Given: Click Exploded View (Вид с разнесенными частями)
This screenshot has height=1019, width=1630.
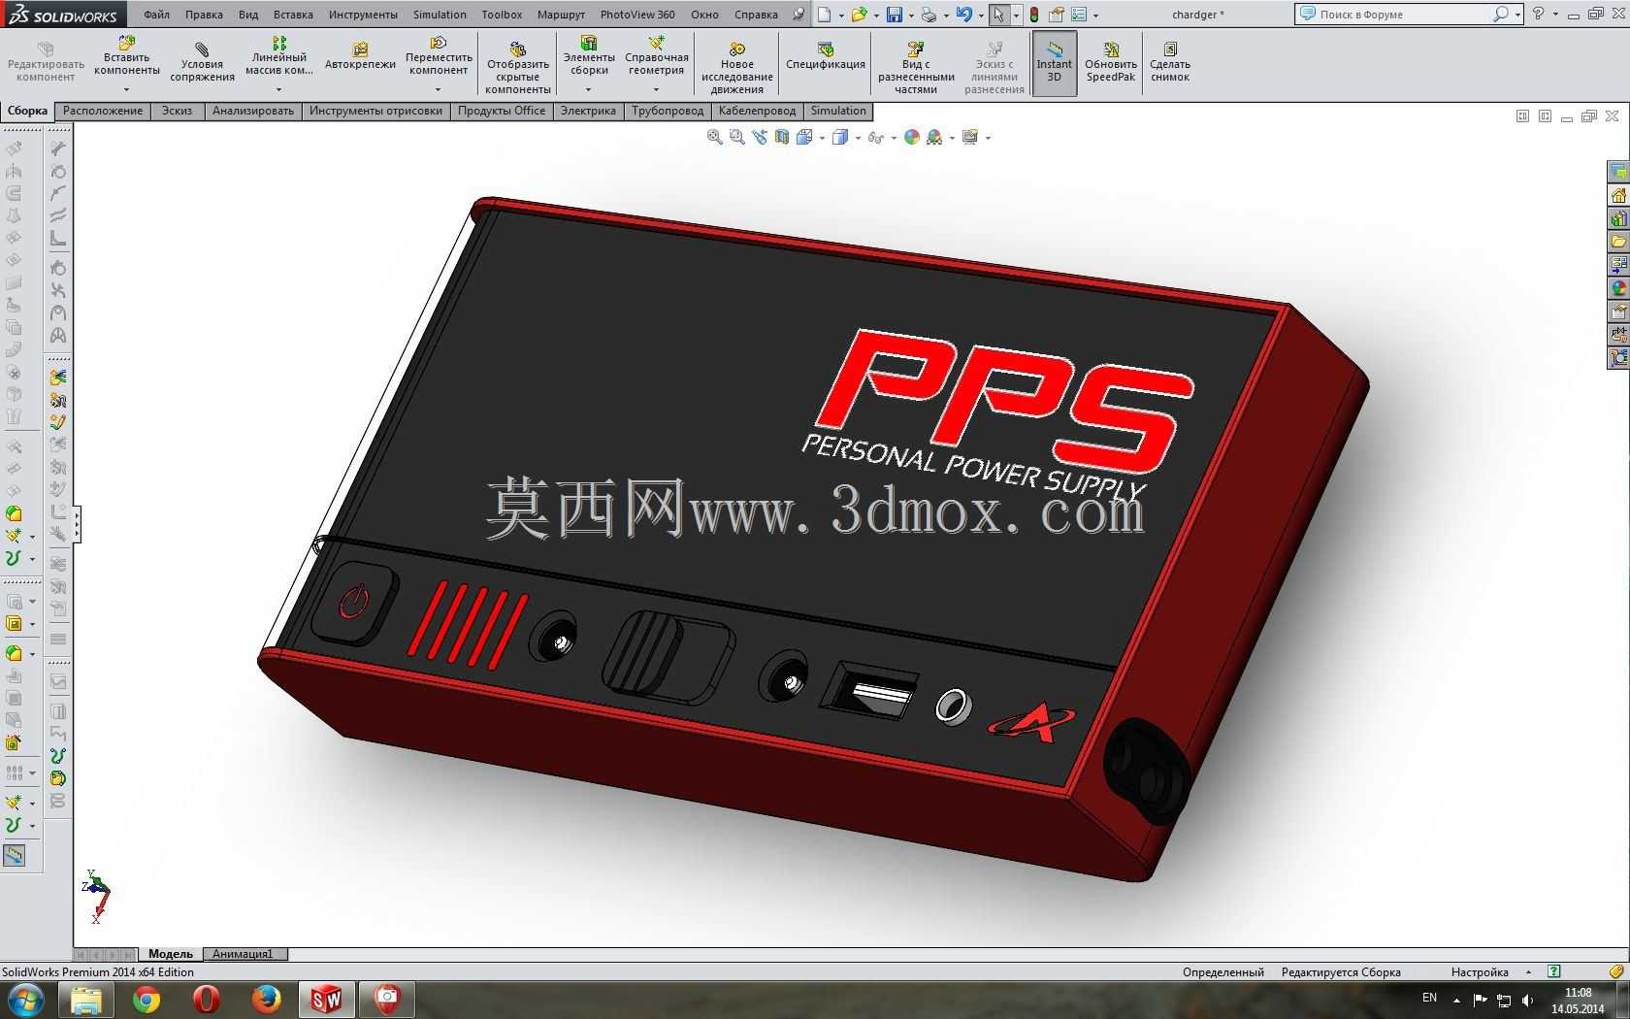Looking at the screenshot, I should coord(916,68).
